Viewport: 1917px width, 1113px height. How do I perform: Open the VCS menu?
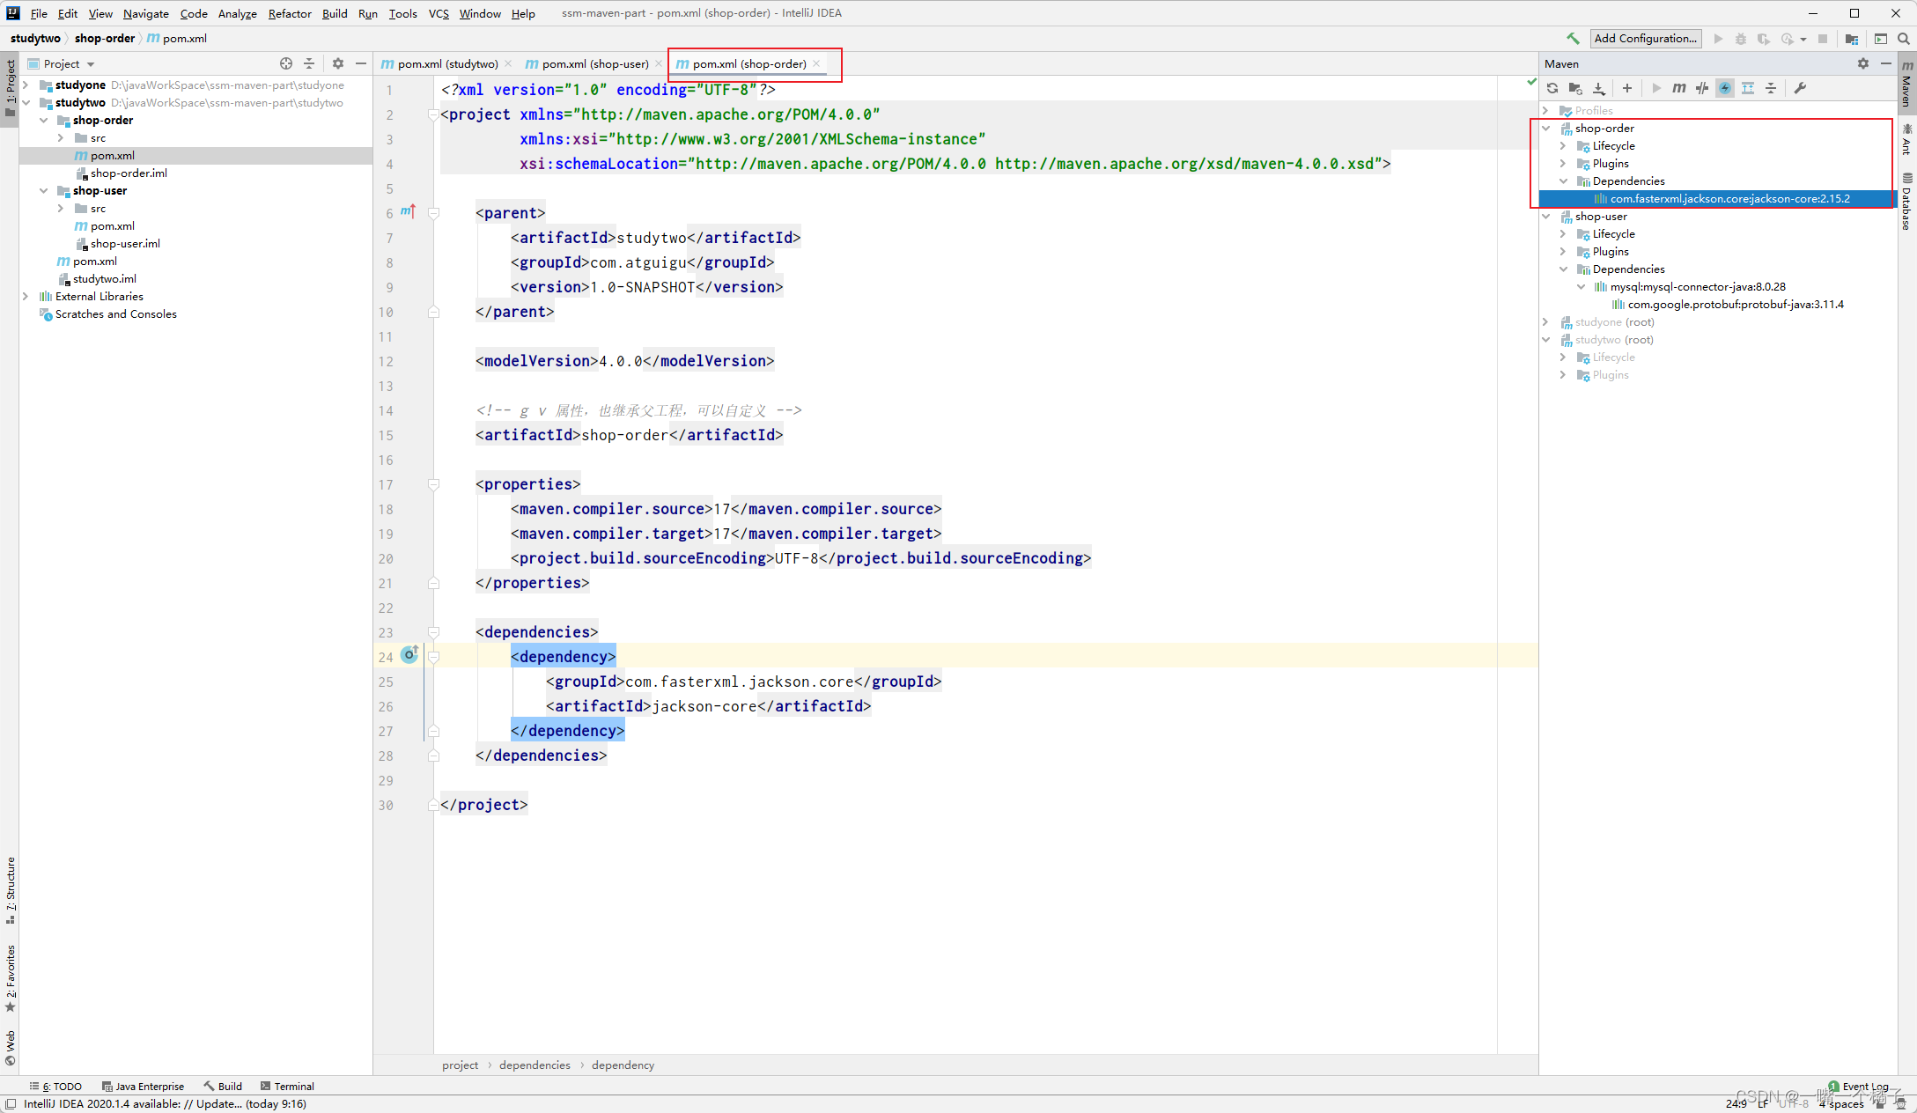pos(437,12)
